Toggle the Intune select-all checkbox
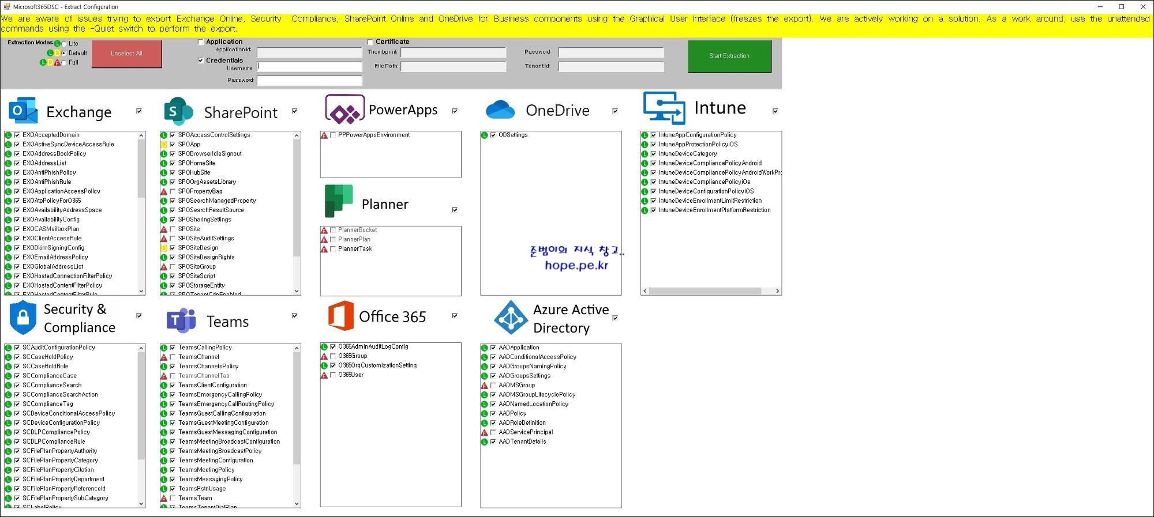The height and width of the screenshot is (517, 1154). (775, 111)
